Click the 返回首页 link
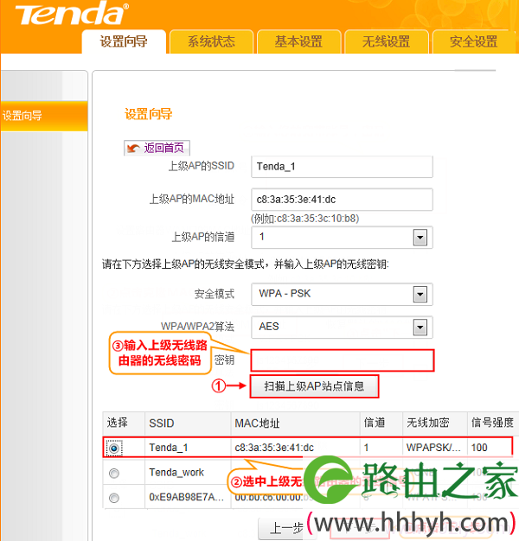The height and width of the screenshot is (541, 519). pyautogui.click(x=164, y=148)
